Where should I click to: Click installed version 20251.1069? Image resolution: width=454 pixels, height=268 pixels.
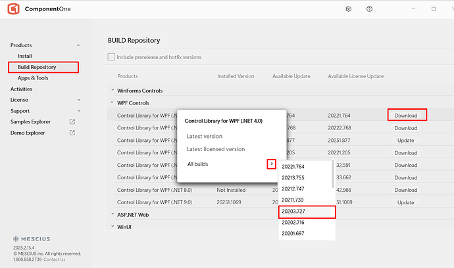(x=229, y=202)
